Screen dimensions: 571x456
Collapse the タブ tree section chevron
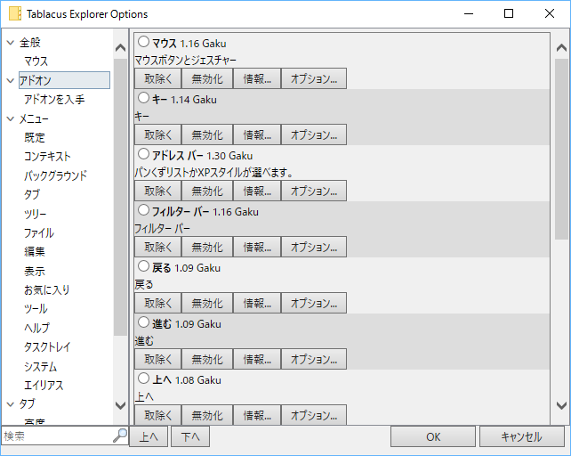pyautogui.click(x=11, y=404)
